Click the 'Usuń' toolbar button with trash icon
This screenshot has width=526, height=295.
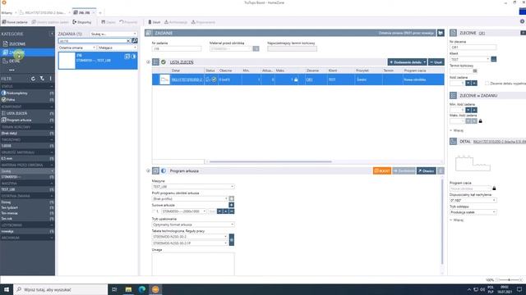155,22
